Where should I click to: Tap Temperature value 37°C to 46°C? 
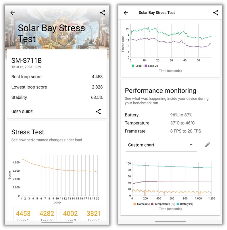182,123
